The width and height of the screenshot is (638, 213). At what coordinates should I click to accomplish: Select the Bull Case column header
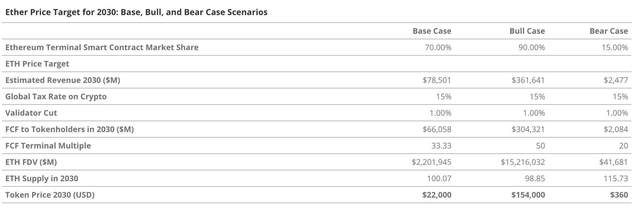(527, 31)
